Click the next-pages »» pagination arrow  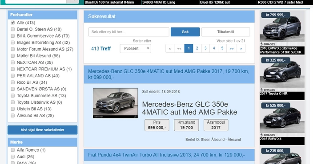click(x=232, y=48)
